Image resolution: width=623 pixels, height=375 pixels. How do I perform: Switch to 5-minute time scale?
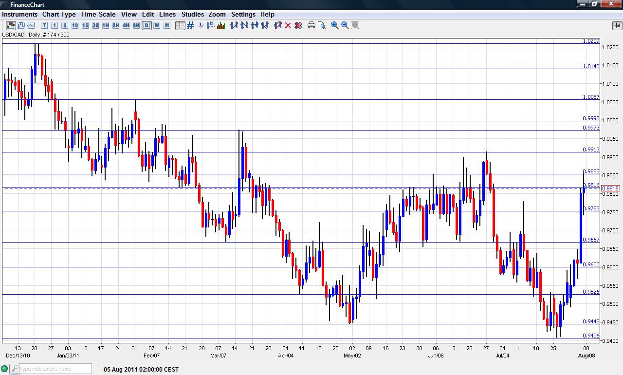(x=65, y=25)
